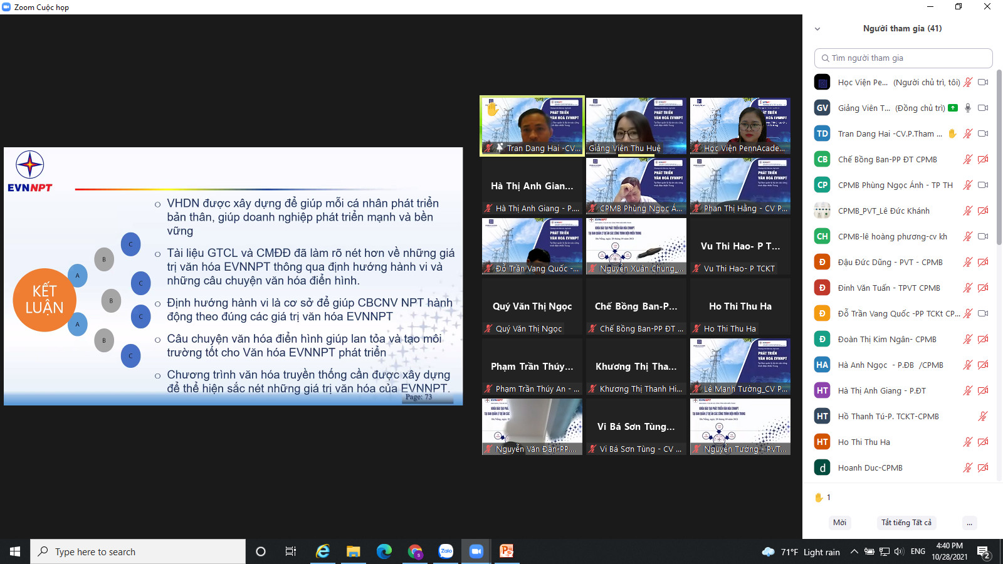Screen dimensions: 1003x564
Task: Select participant row Đinh Văn Tuấn - TPVT CPMB
Action: pos(901,288)
